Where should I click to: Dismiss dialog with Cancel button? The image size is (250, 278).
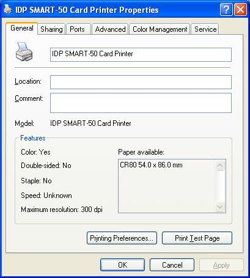click(172, 265)
